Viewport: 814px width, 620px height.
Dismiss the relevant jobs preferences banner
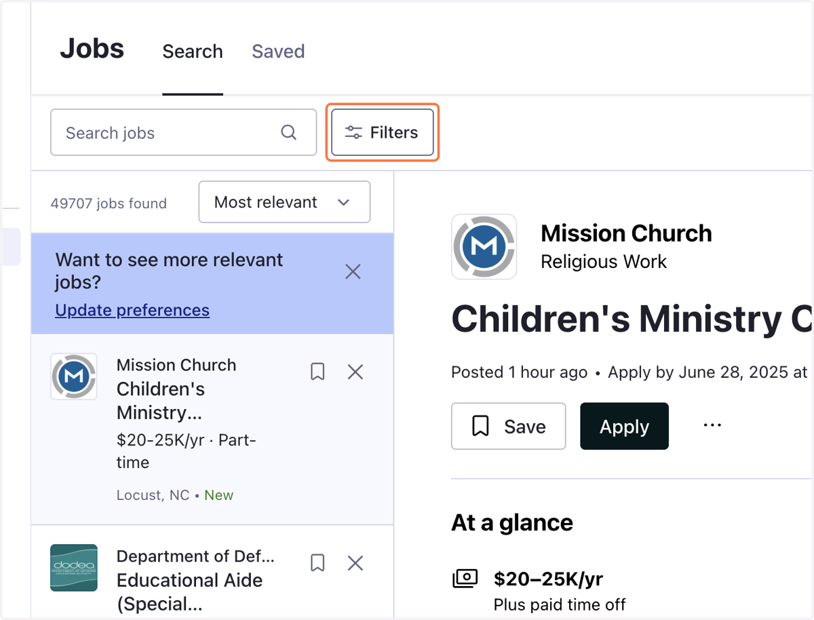353,272
